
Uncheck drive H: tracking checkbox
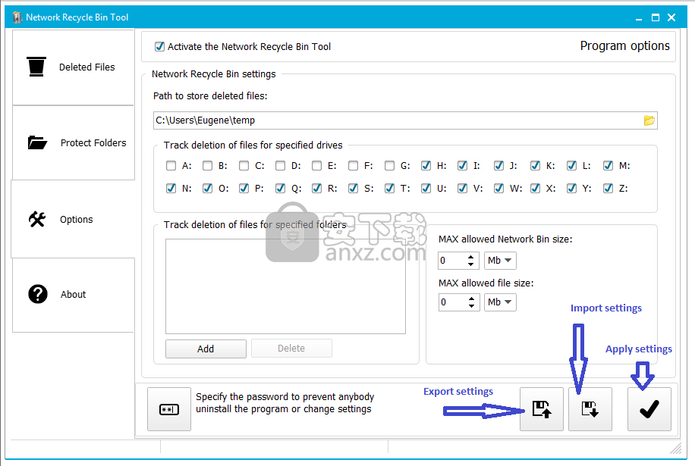(426, 166)
